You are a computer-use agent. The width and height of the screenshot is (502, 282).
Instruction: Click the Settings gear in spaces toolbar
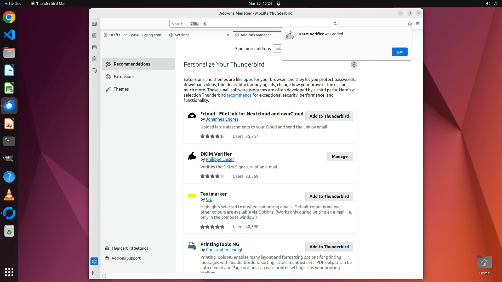(x=94, y=261)
